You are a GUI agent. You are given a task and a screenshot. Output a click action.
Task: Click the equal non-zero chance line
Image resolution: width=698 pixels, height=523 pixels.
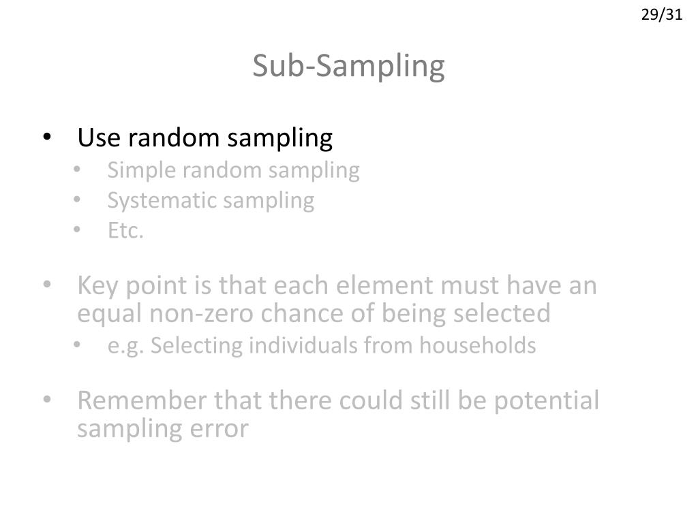(x=314, y=314)
